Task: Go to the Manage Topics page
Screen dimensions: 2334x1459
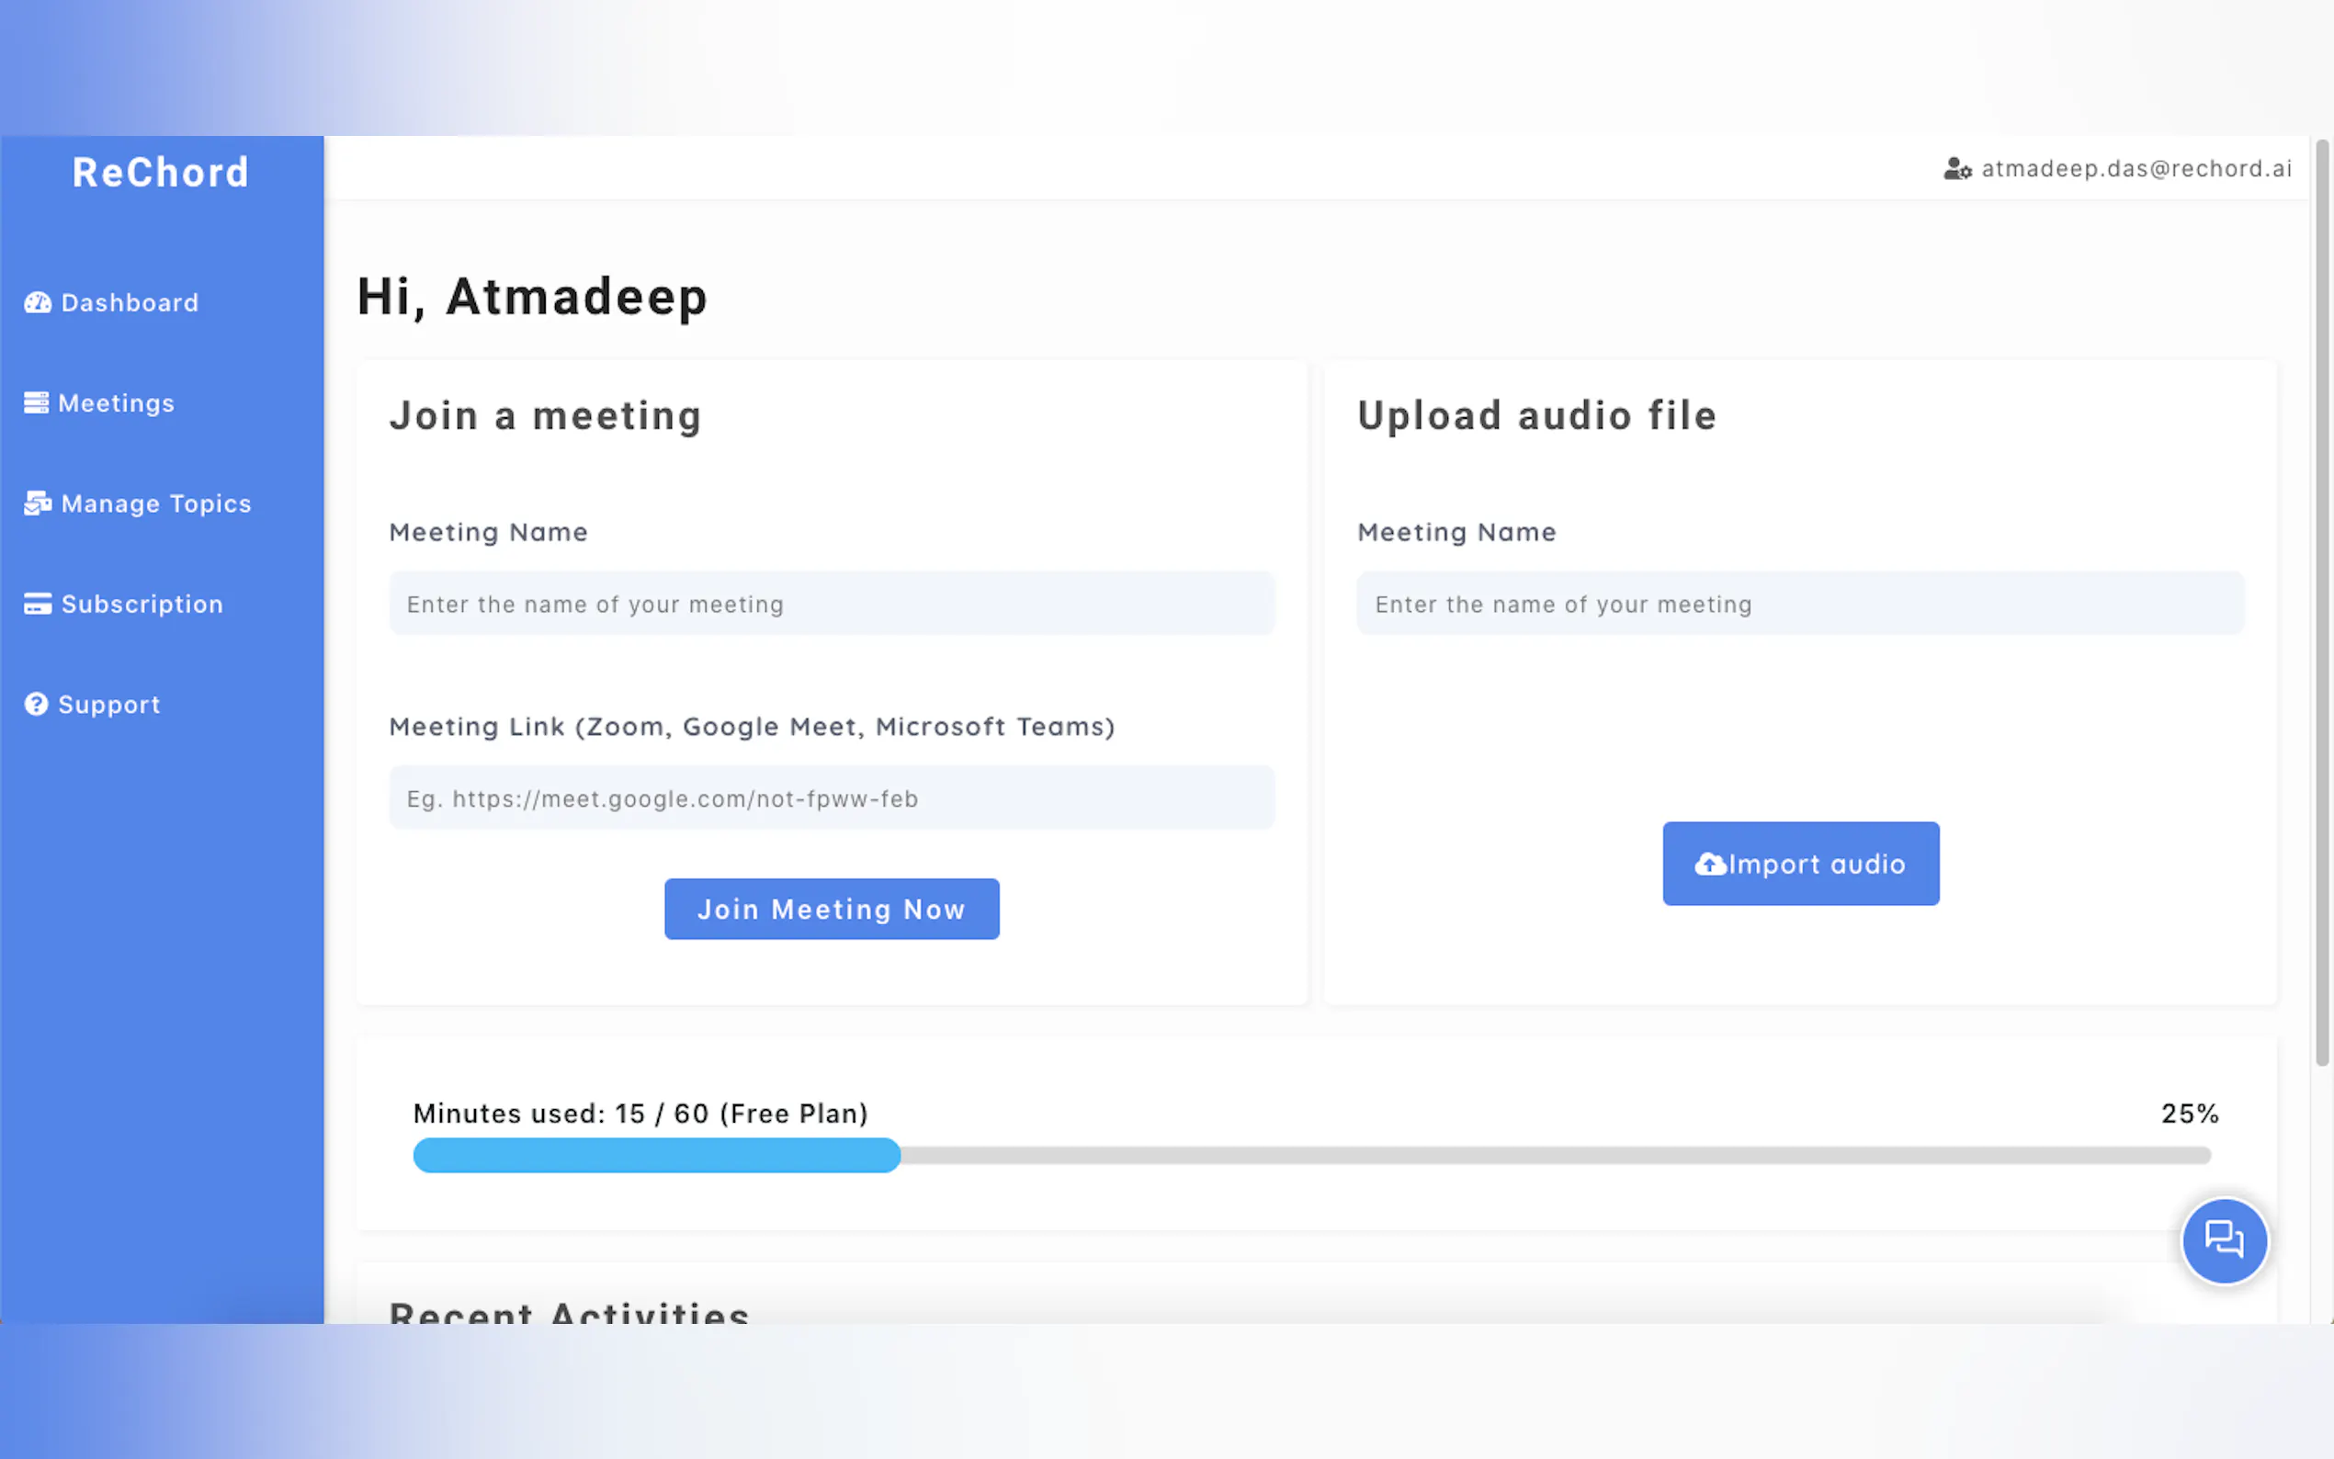Action: pos(155,503)
